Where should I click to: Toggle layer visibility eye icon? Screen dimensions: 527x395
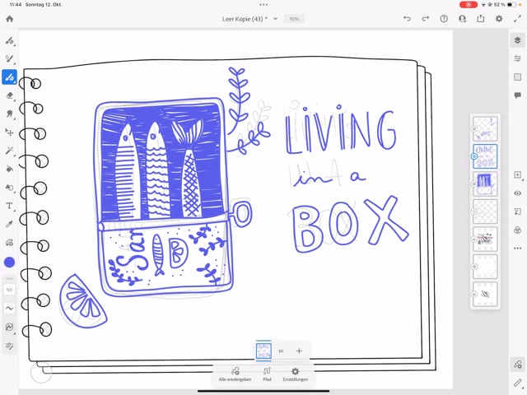[517, 193]
